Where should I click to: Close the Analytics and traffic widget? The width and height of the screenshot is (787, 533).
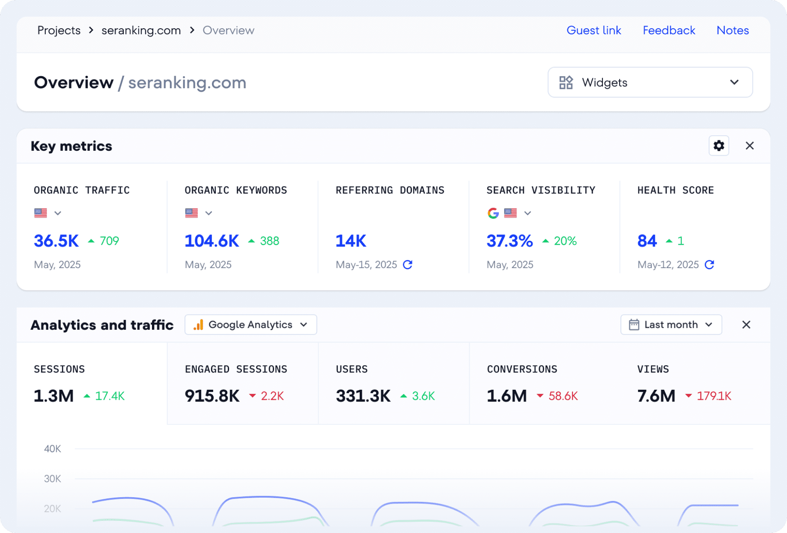coord(746,325)
